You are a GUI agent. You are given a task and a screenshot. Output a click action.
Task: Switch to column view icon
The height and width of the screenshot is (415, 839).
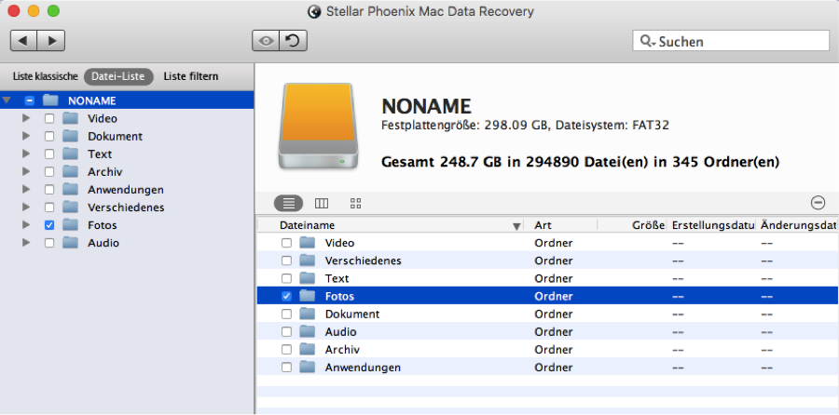pyautogui.click(x=322, y=203)
